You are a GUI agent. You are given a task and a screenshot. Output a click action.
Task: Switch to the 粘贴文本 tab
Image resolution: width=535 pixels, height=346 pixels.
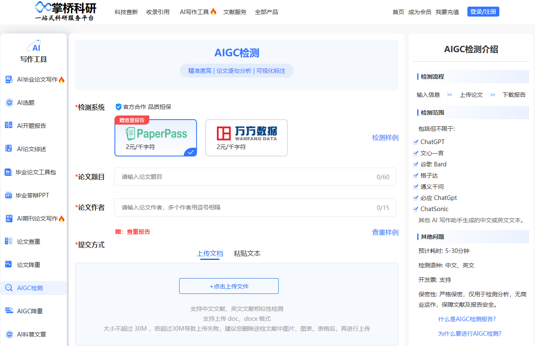point(247,254)
